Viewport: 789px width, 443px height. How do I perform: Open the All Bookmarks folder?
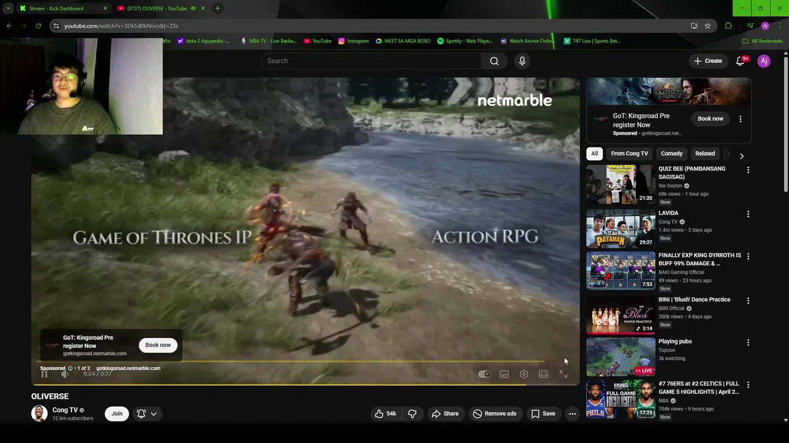click(762, 41)
